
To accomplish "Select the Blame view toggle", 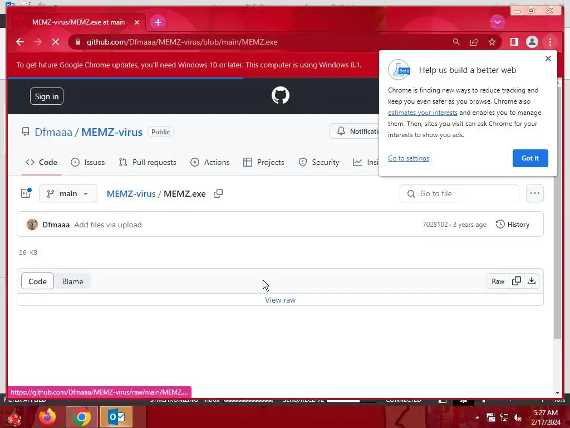I will point(72,281).
